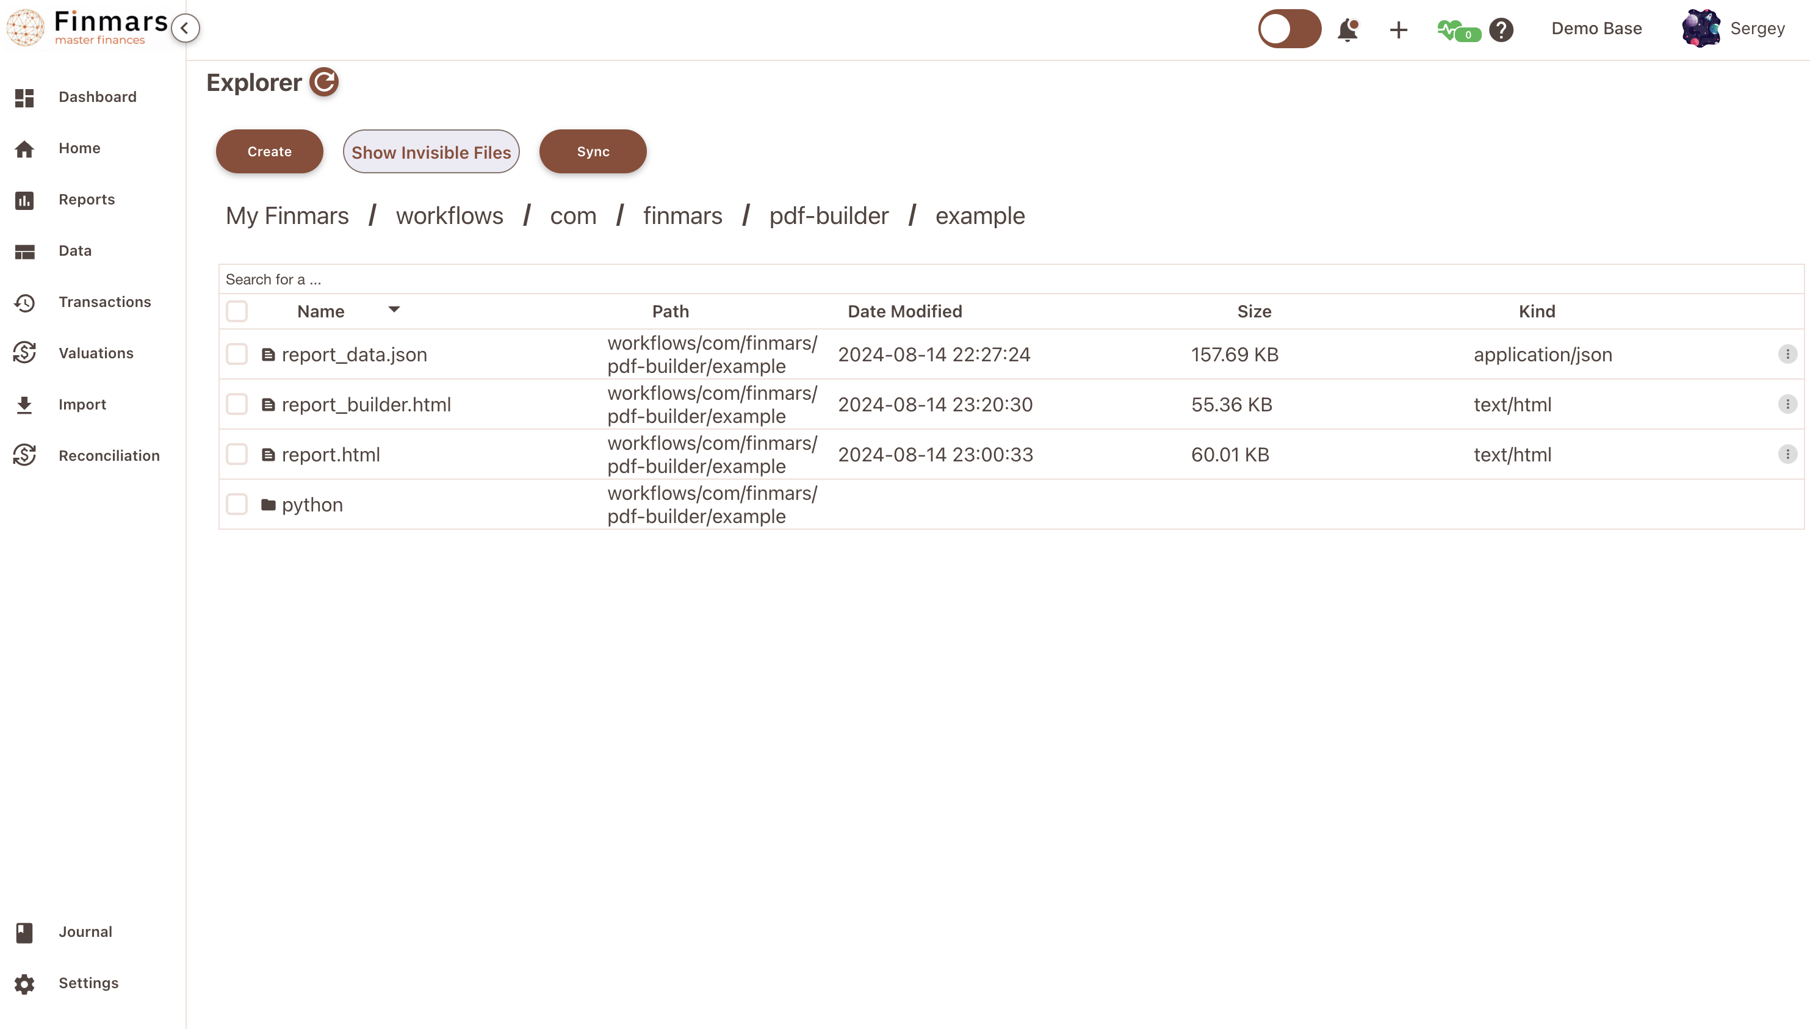The image size is (1810, 1029).
Task: Open the help question mark icon
Action: click(1501, 30)
